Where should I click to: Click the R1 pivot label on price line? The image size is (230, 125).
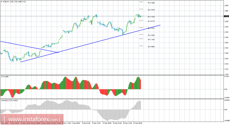point(151,17)
